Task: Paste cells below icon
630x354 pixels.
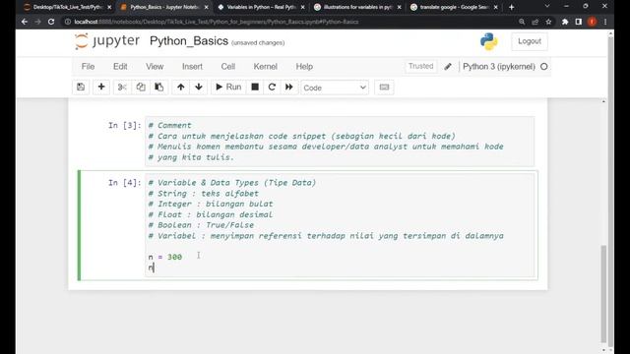Action: (x=159, y=88)
